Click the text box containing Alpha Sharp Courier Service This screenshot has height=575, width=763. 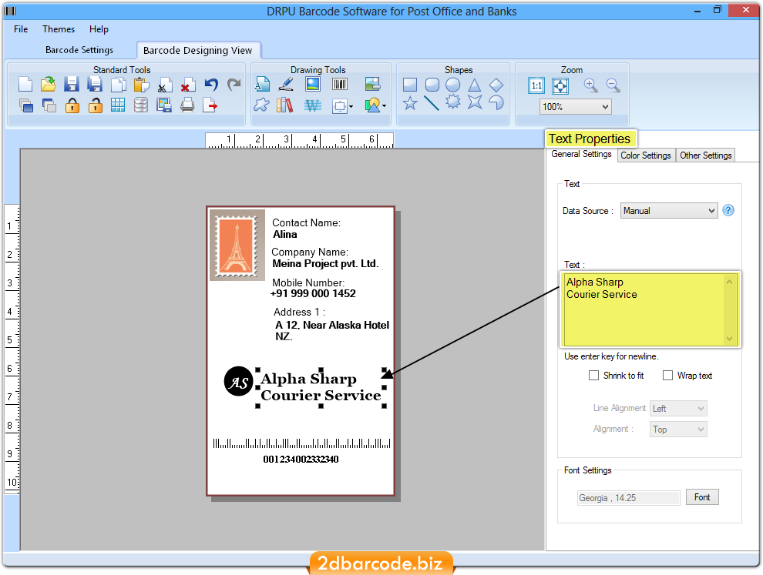coord(650,309)
